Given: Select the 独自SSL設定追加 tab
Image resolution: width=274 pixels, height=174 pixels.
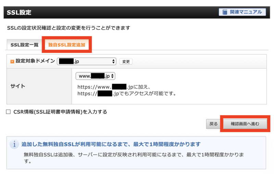Looking at the screenshot, I should coord(67,45).
